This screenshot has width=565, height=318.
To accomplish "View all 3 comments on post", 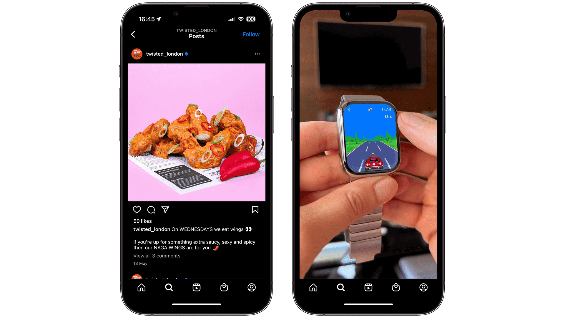I will [157, 256].
